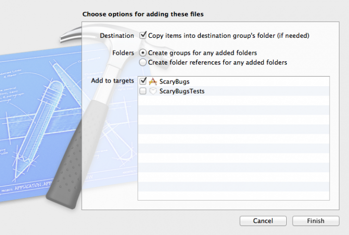Confirm adding files with Finish button

[316, 221]
